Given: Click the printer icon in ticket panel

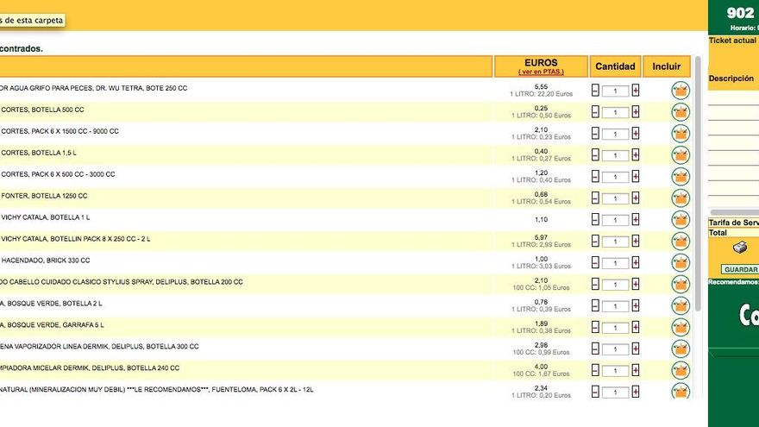Looking at the screenshot, I should 740,248.
